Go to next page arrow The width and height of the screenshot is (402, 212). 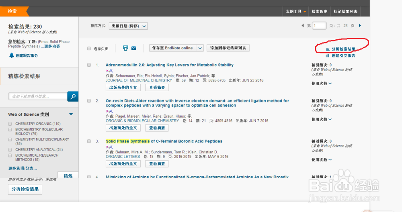pos(360,26)
